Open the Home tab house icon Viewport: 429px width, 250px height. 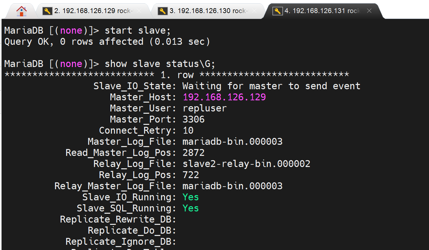[21, 11]
